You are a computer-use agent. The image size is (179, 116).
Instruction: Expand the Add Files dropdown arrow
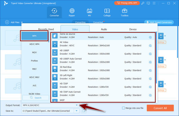pyautogui.click(x=22, y=22)
